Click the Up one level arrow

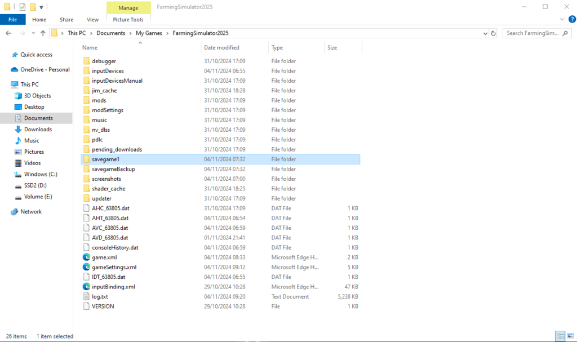coord(43,33)
